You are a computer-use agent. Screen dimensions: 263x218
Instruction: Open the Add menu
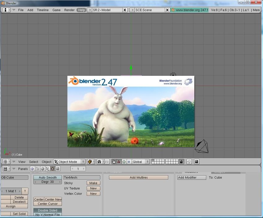pos(30,10)
